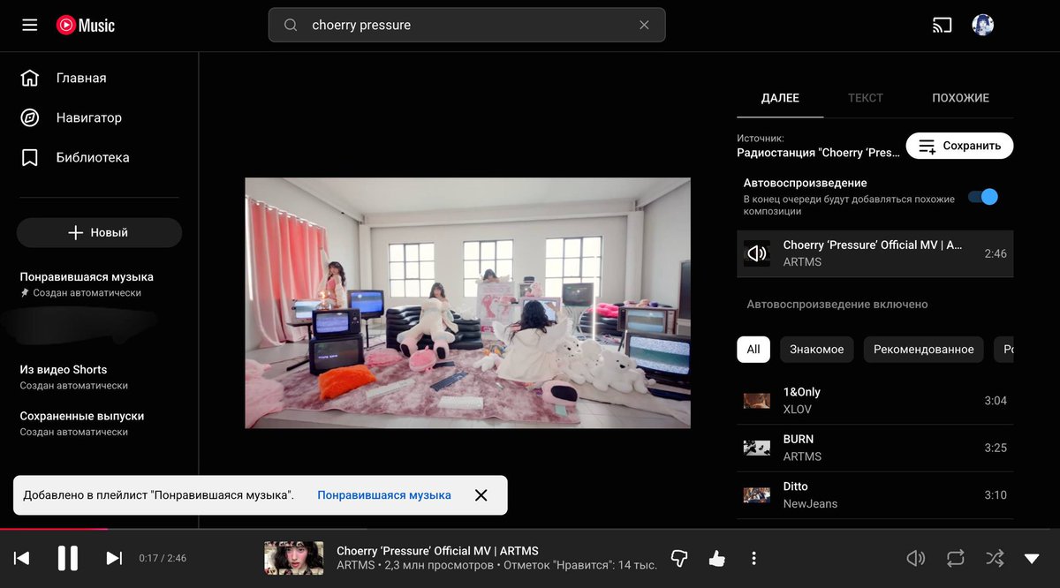
Task: Open the hamburger guide menu
Action: (30, 26)
